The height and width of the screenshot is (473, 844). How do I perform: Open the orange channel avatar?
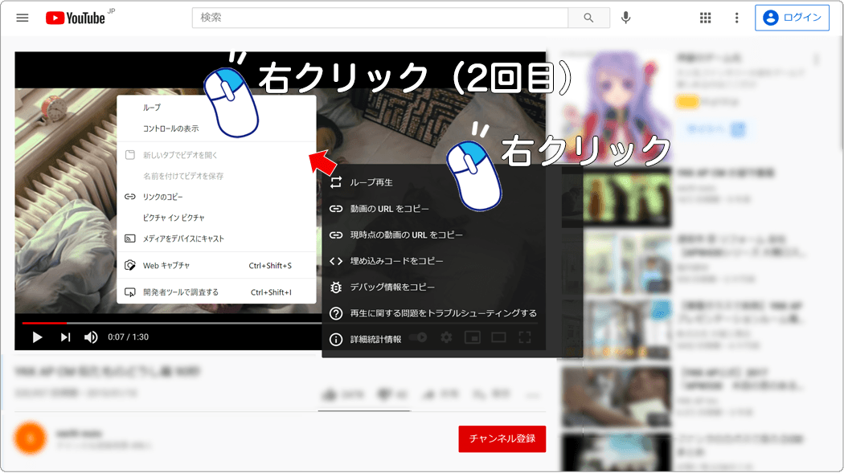click(x=31, y=438)
